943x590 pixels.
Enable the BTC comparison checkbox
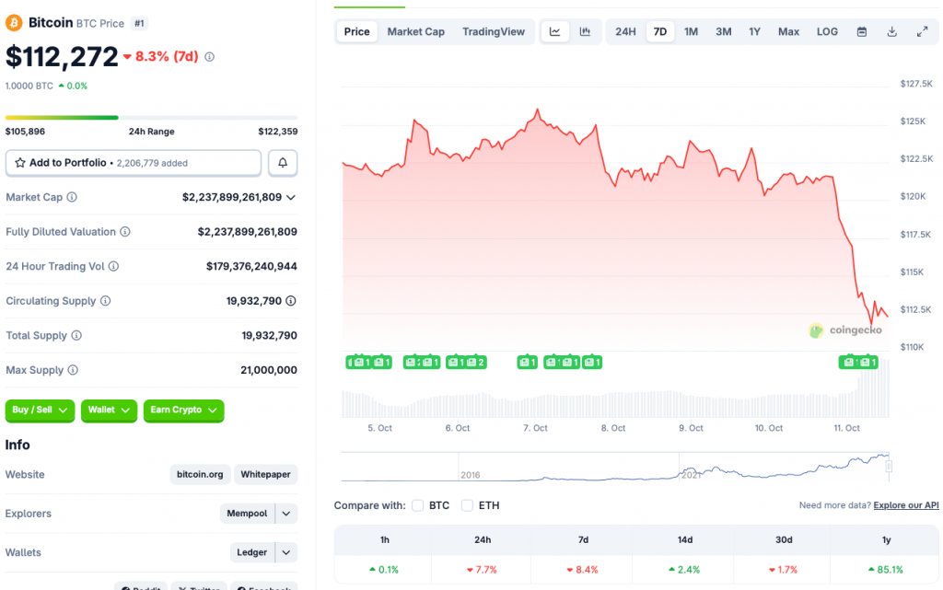point(418,504)
